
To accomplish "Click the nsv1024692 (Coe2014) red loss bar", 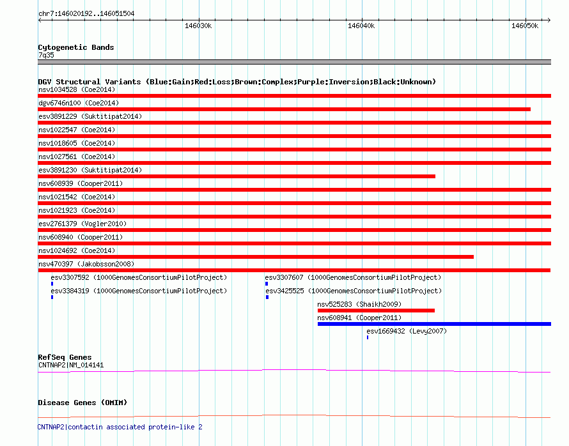I will pyautogui.click(x=256, y=257).
